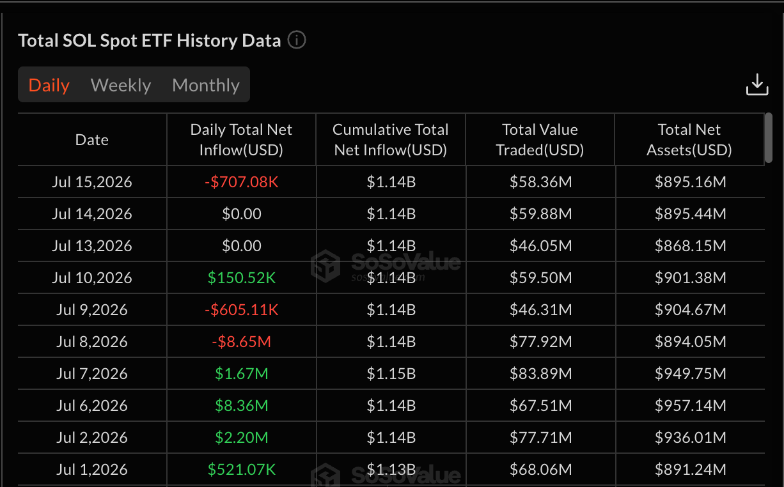Image resolution: width=784 pixels, height=487 pixels.
Task: Click the $868.15M net assets cell
Action: tap(691, 246)
